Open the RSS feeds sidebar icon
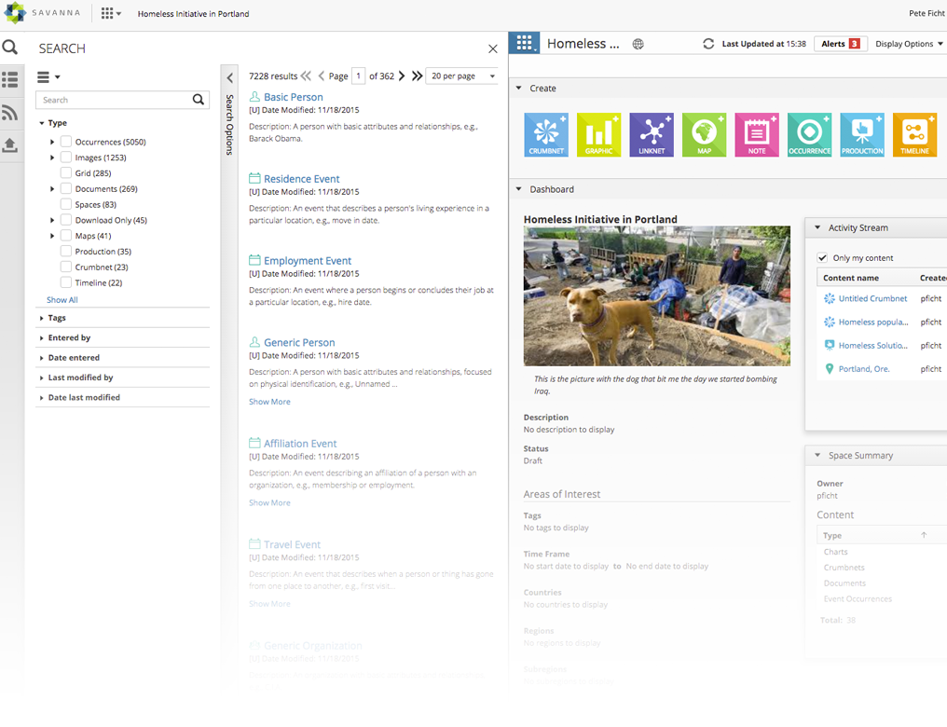The height and width of the screenshot is (727, 947). pos(10,112)
